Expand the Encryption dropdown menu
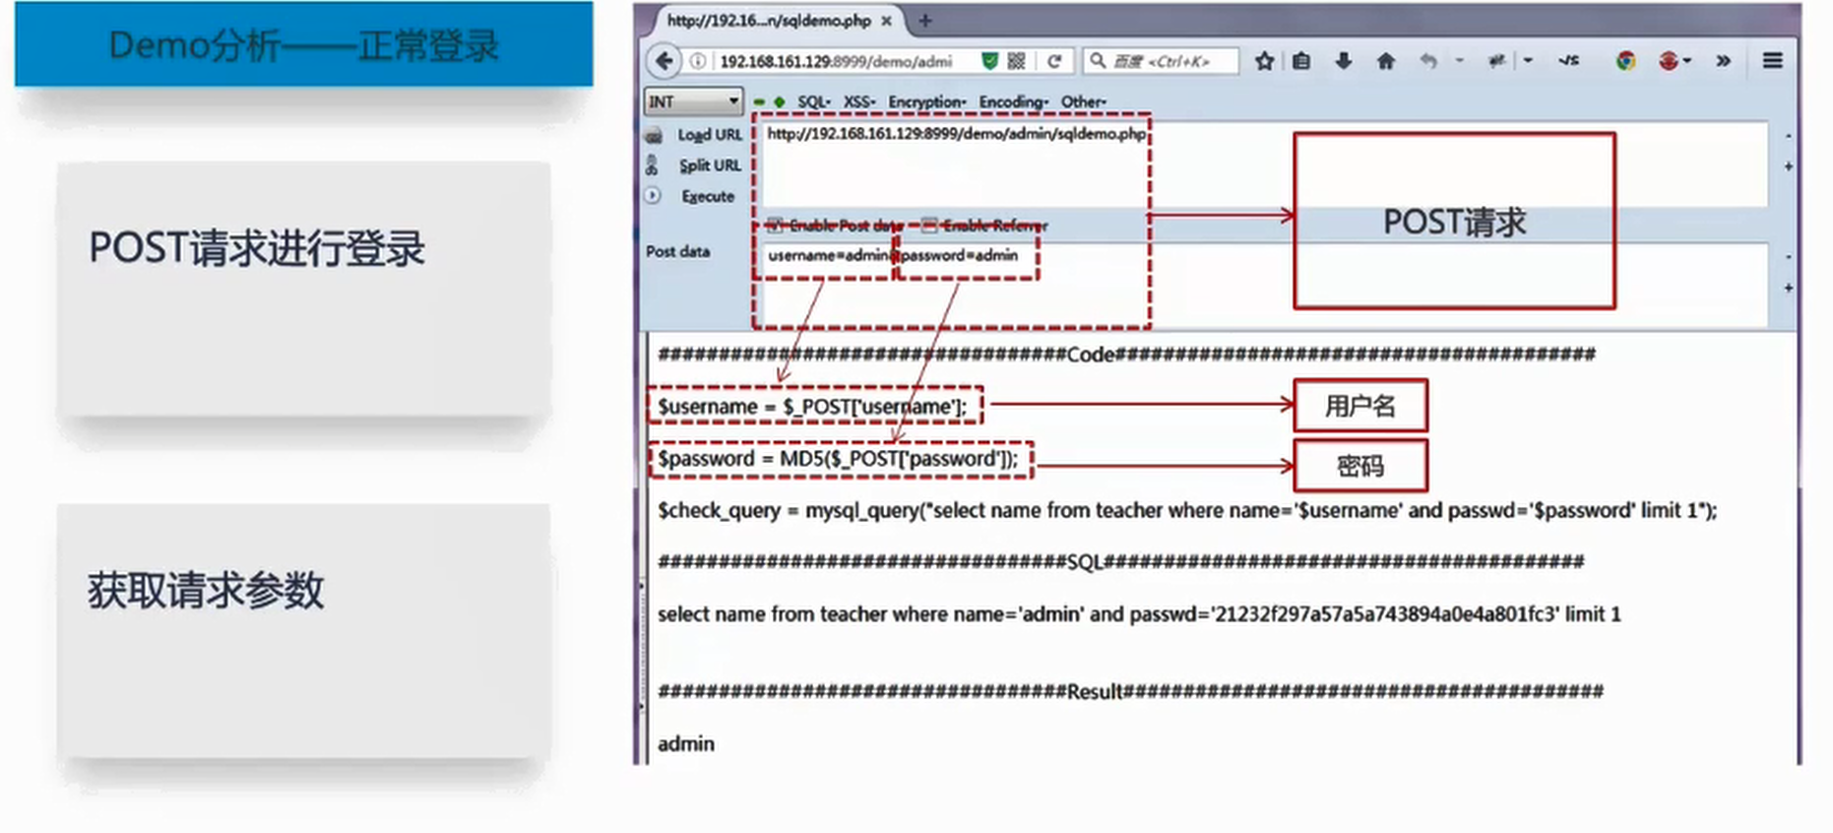Viewport: 1833px width, 833px height. coord(926,101)
